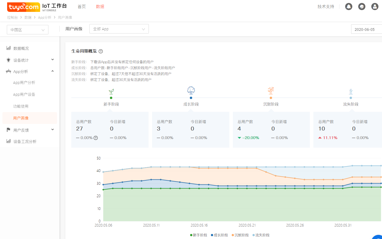Click the 生命周期概览 heading

pos(84,51)
